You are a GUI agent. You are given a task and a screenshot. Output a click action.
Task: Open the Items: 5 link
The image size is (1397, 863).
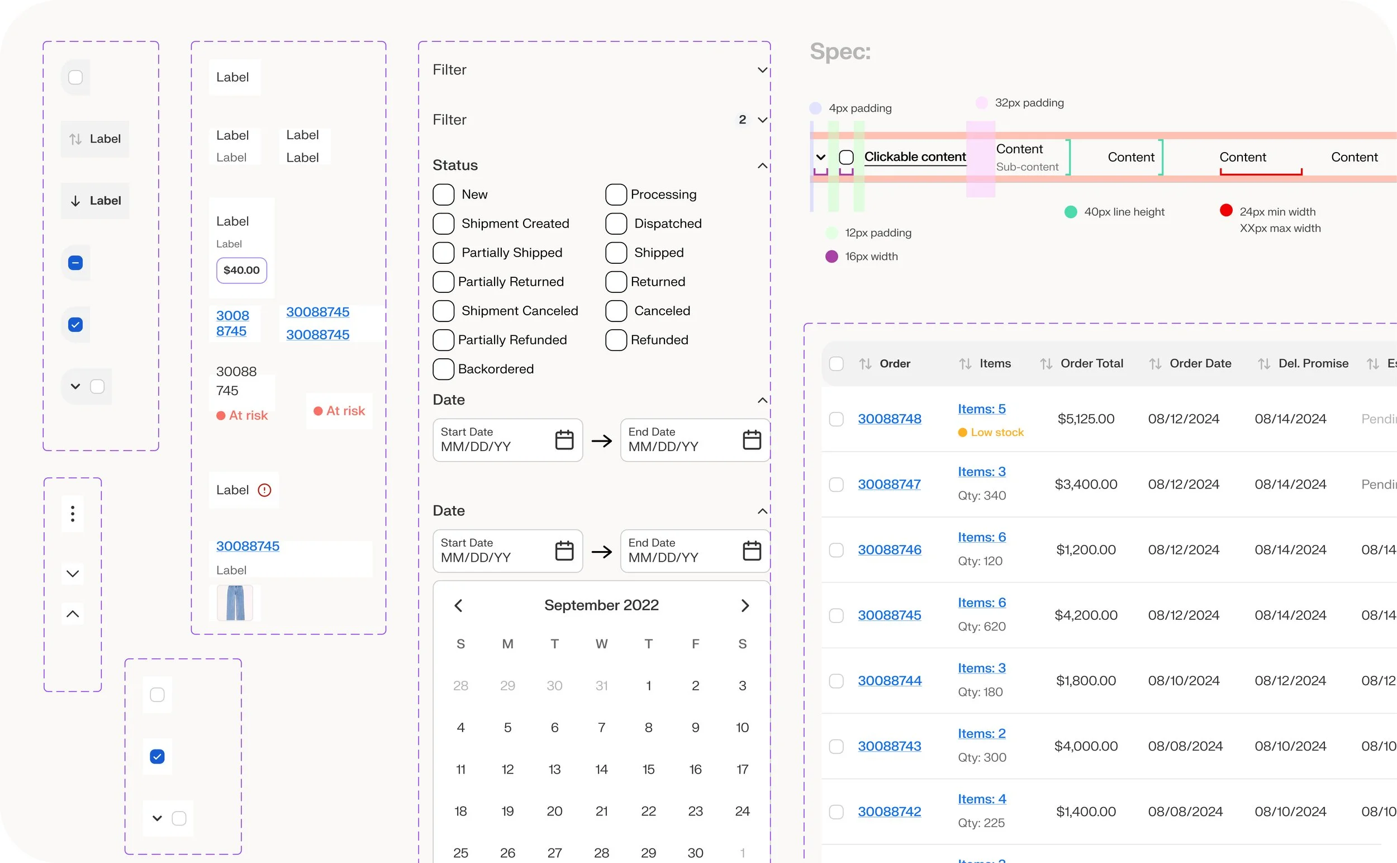981,409
